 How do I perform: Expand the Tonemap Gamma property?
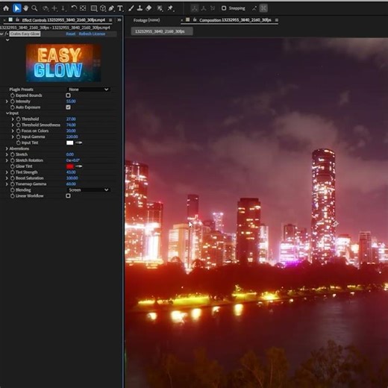coord(7,184)
